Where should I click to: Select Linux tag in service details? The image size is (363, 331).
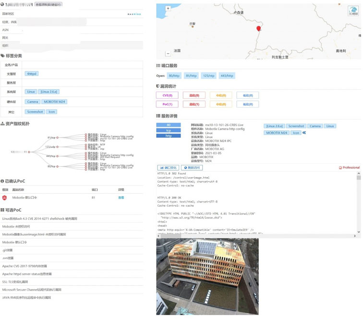click(x=330, y=126)
